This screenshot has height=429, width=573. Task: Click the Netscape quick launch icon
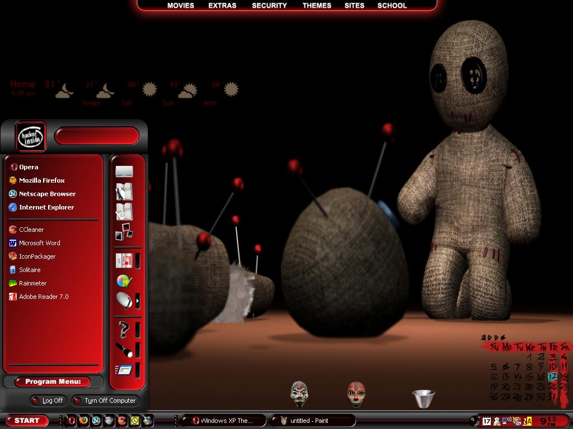point(96,421)
